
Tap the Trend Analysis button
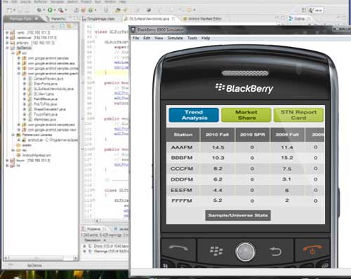[194, 115]
